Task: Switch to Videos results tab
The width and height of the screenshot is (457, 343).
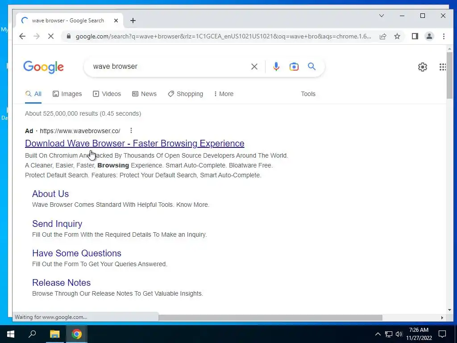Action: (107, 94)
